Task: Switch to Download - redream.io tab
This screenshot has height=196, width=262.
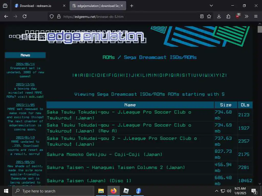Action: coord(40,6)
